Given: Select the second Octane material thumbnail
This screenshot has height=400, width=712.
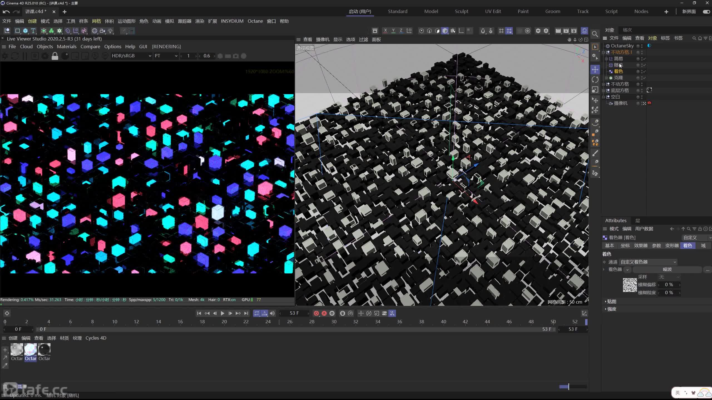Looking at the screenshot, I should (30, 349).
